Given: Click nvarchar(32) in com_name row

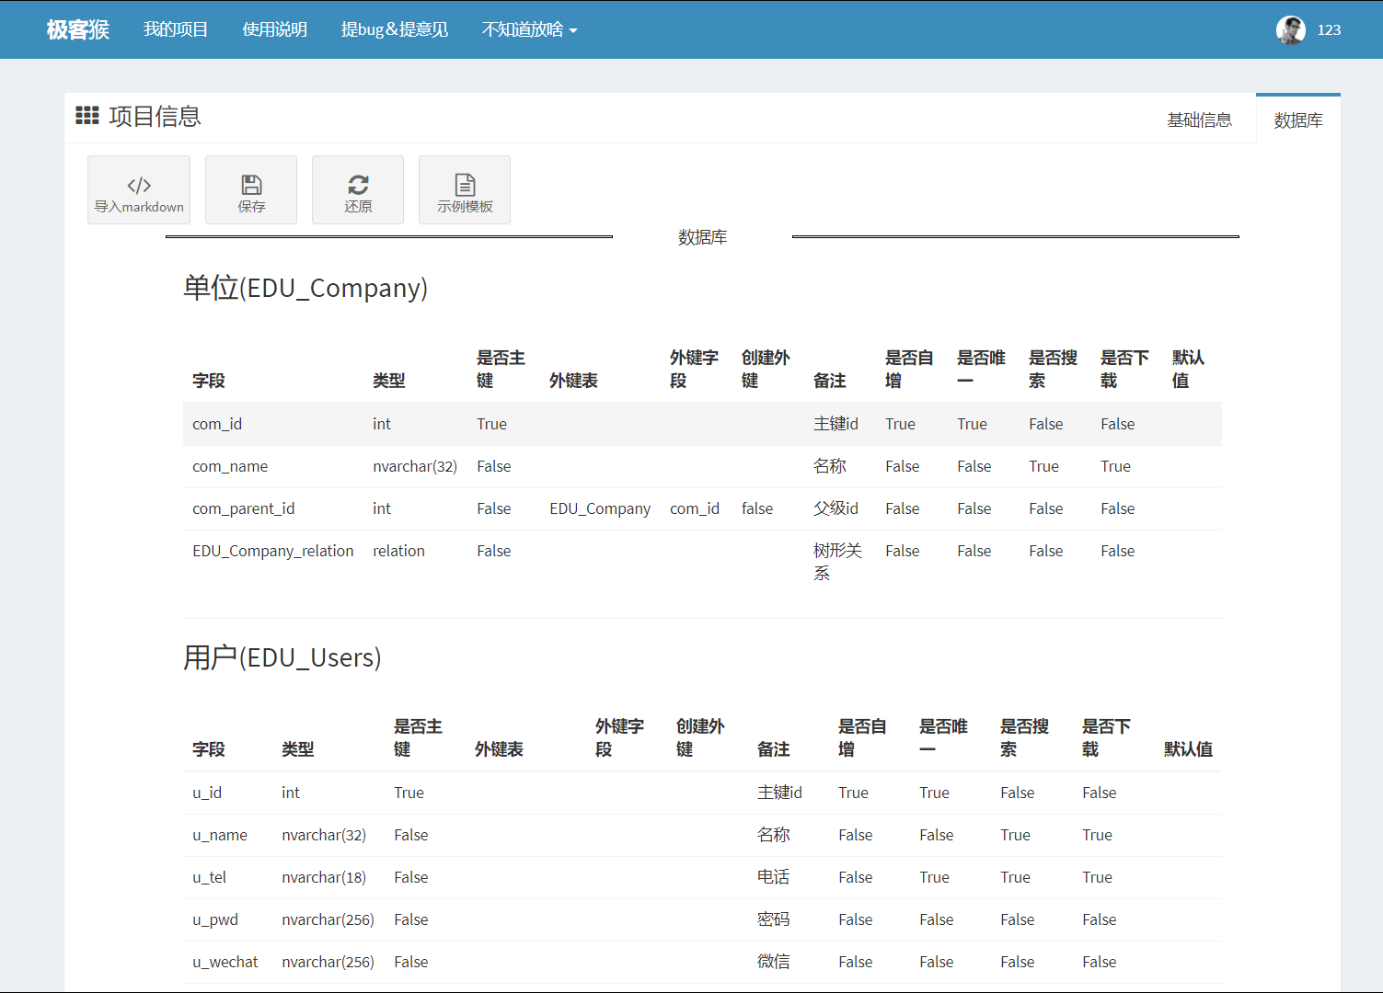Looking at the screenshot, I should (x=415, y=466).
